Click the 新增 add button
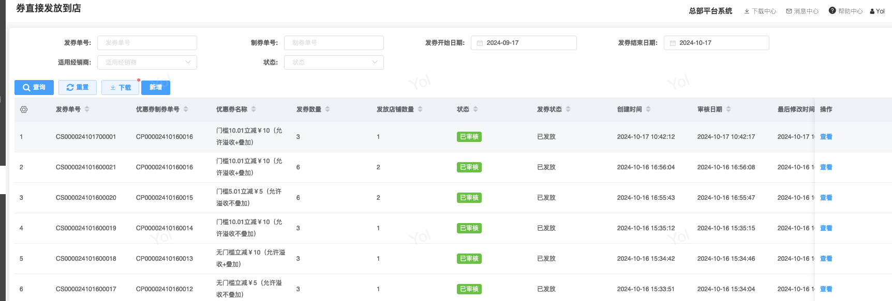This screenshot has width=892, height=301. click(x=156, y=88)
